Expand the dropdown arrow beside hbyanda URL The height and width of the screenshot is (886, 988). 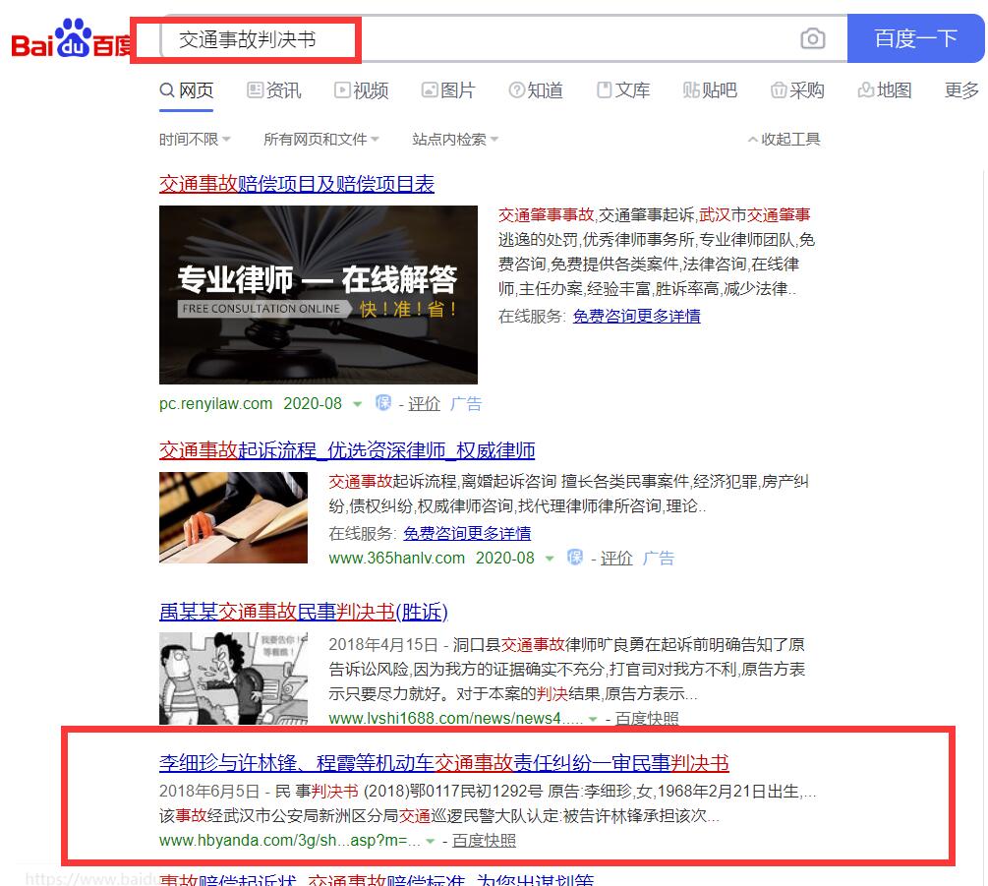pos(431,842)
